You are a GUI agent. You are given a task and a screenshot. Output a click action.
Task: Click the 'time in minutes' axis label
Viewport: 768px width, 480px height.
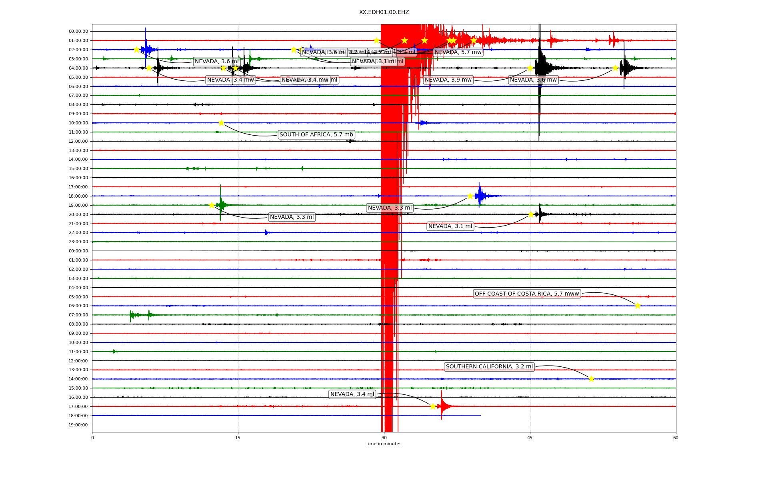coord(384,444)
